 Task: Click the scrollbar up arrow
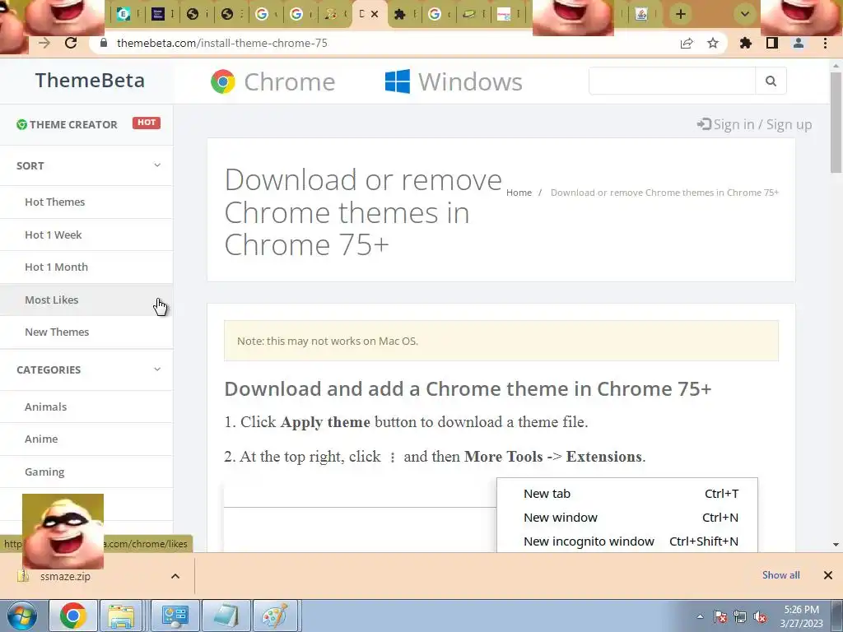[x=836, y=66]
